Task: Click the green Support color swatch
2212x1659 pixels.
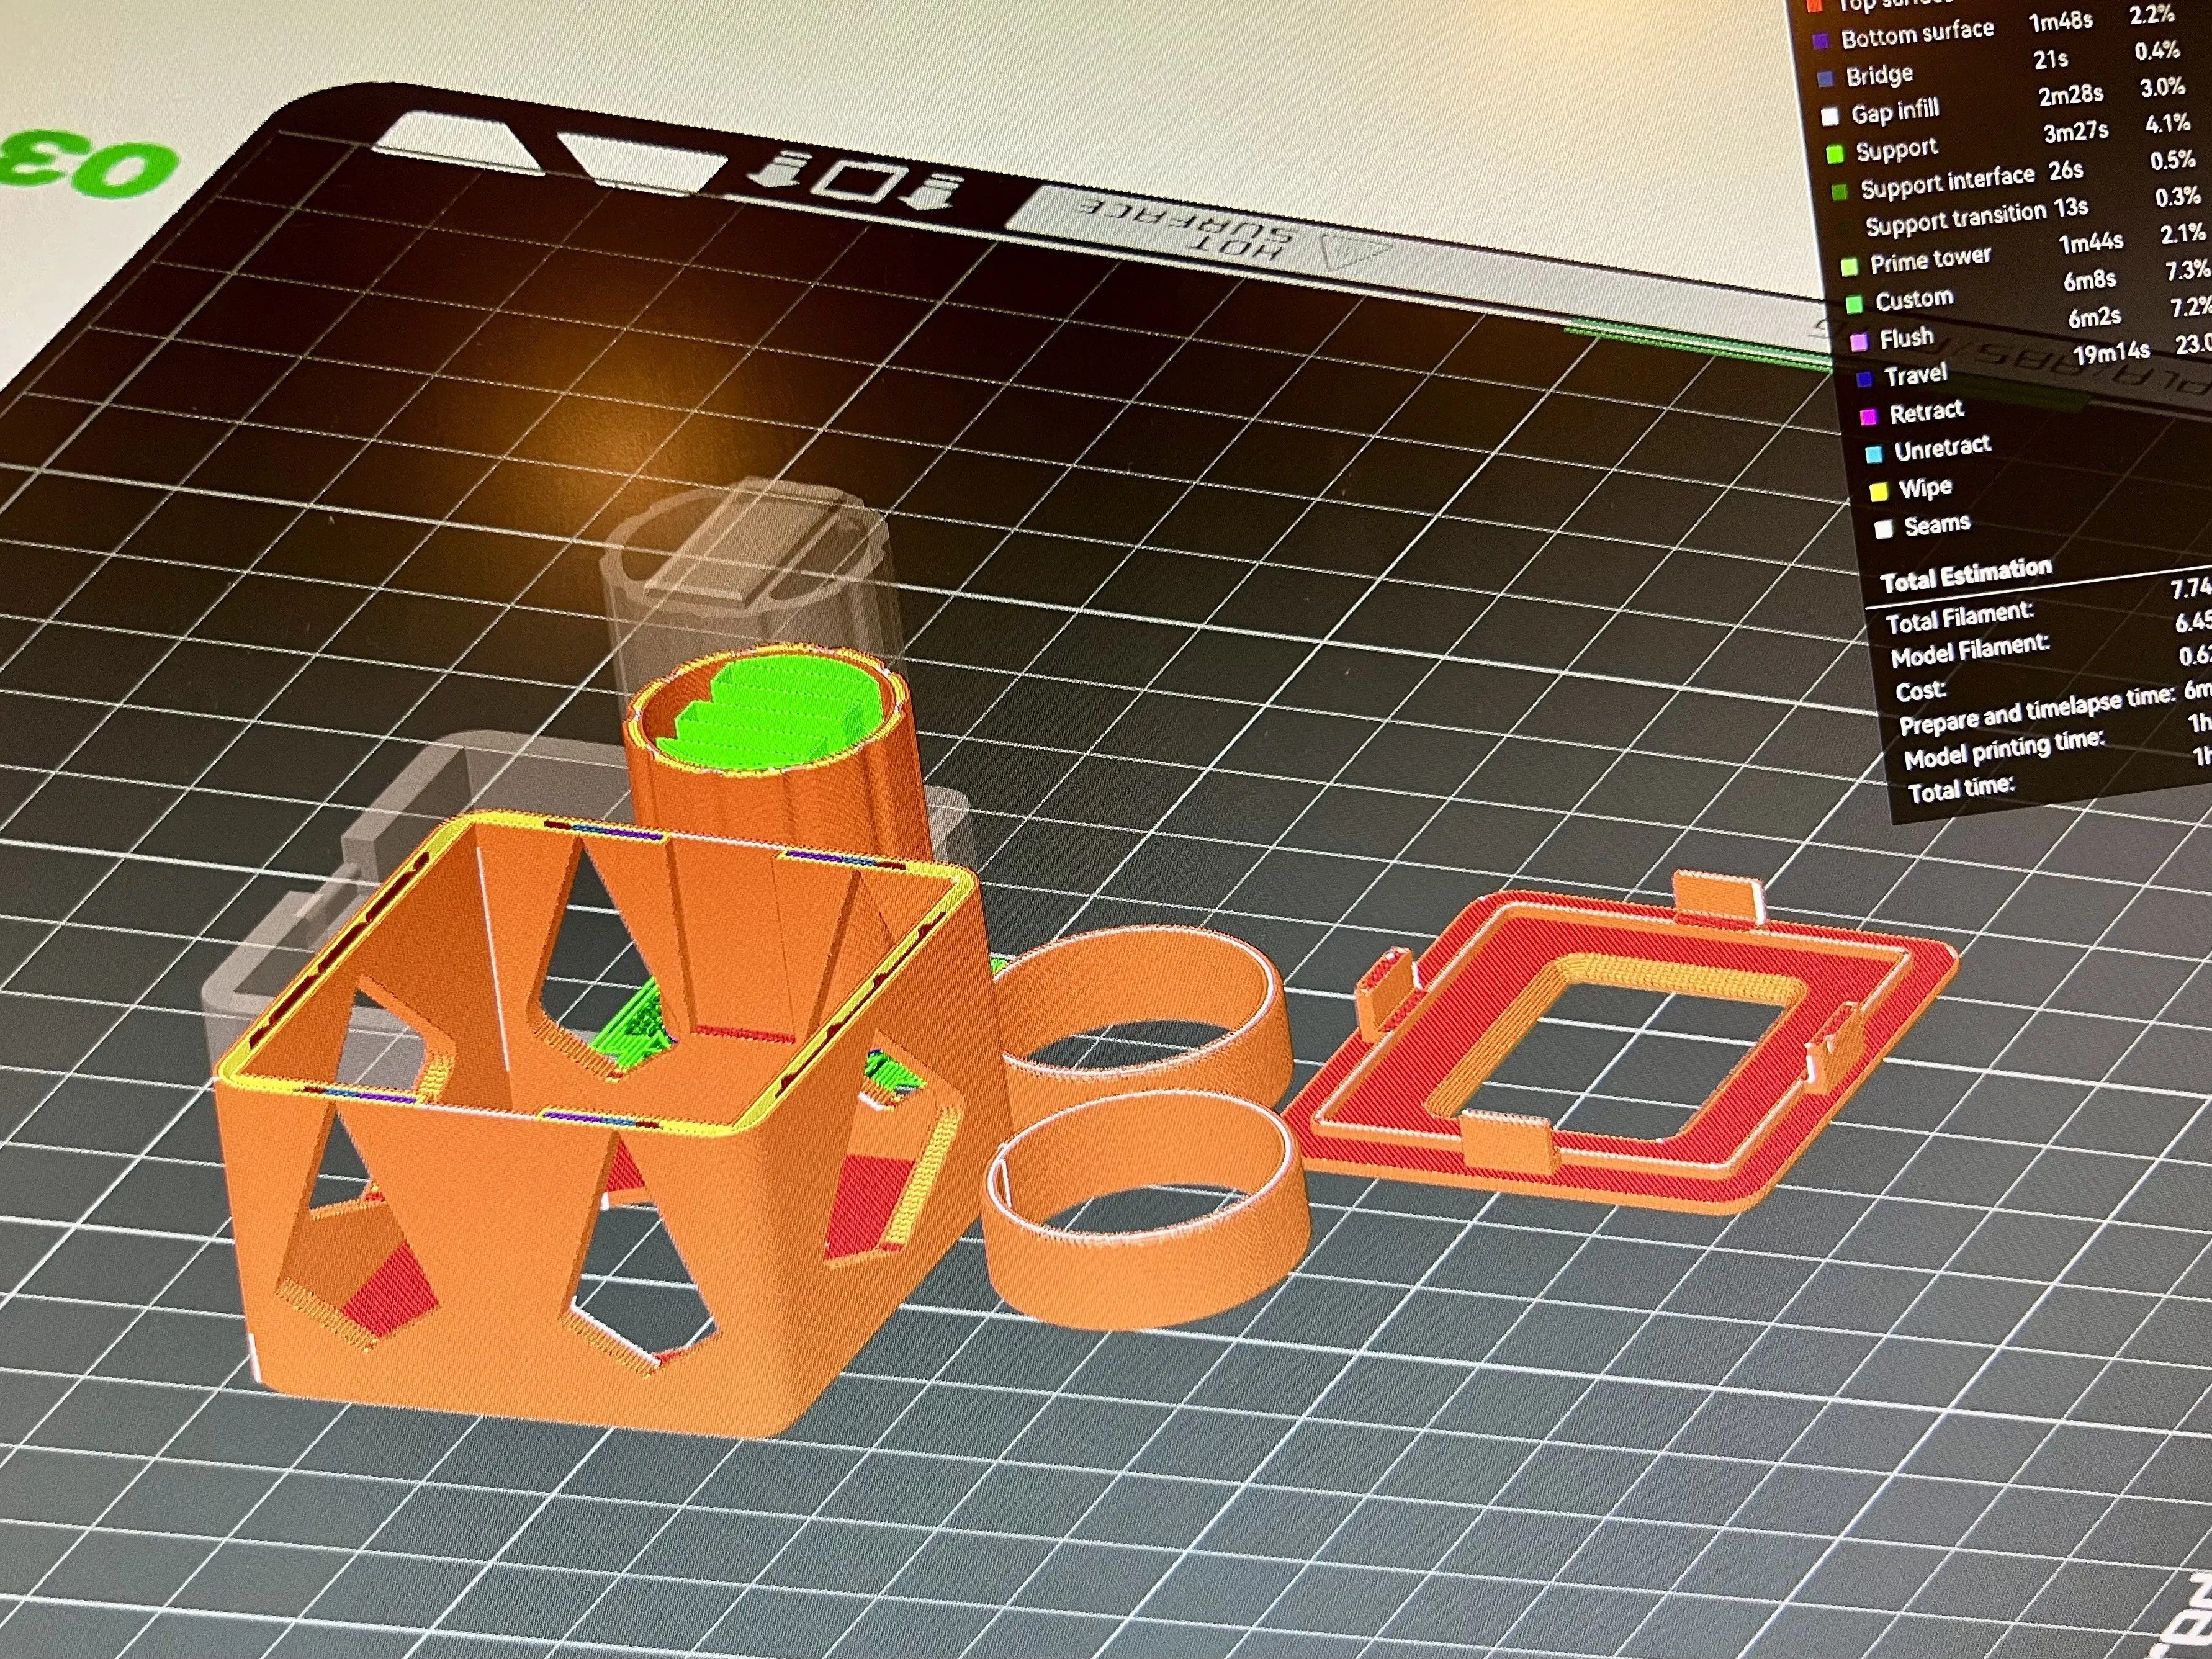Action: (1835, 154)
